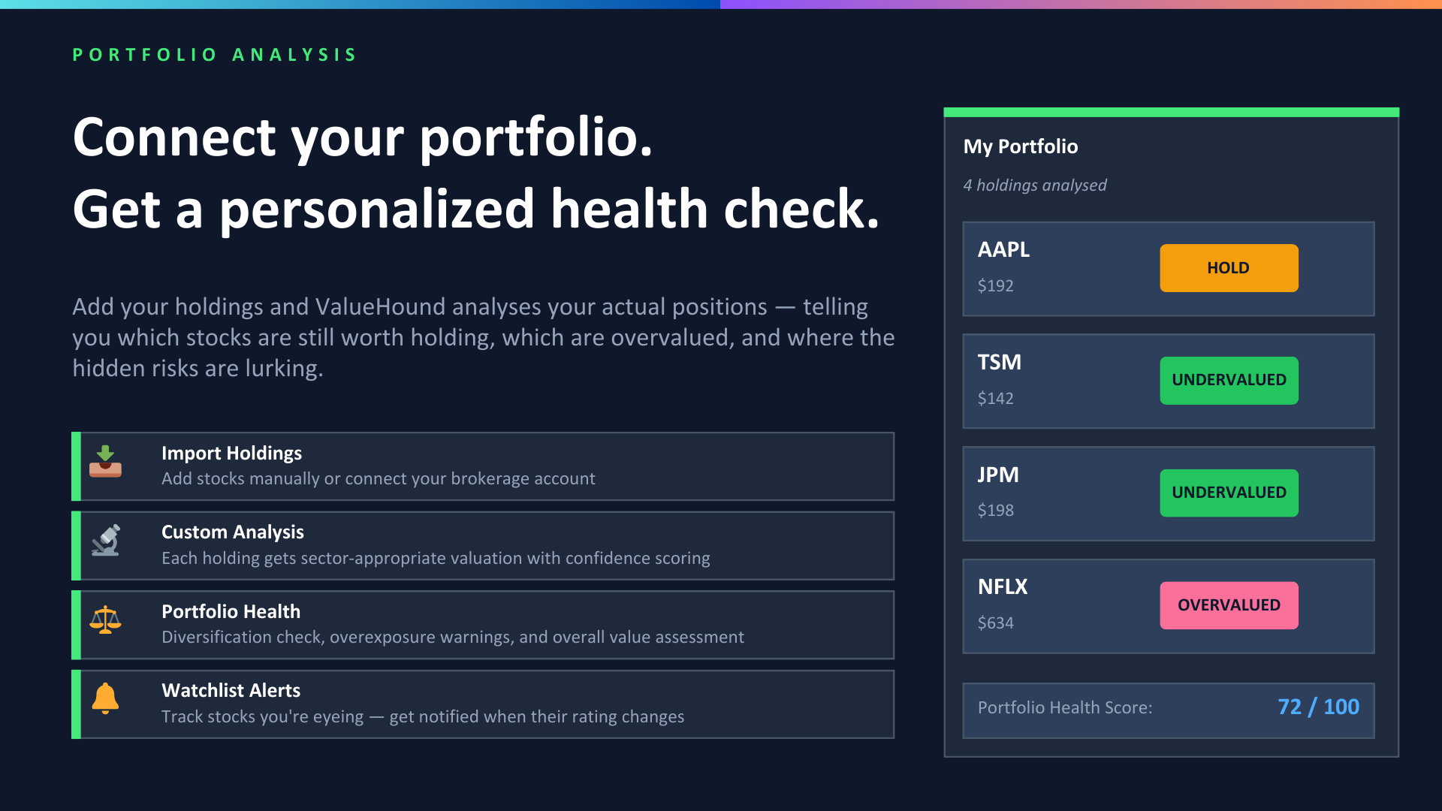Select the UNDERVALUED badge for TSM
Image resolution: width=1442 pixels, height=811 pixels.
[x=1229, y=380]
